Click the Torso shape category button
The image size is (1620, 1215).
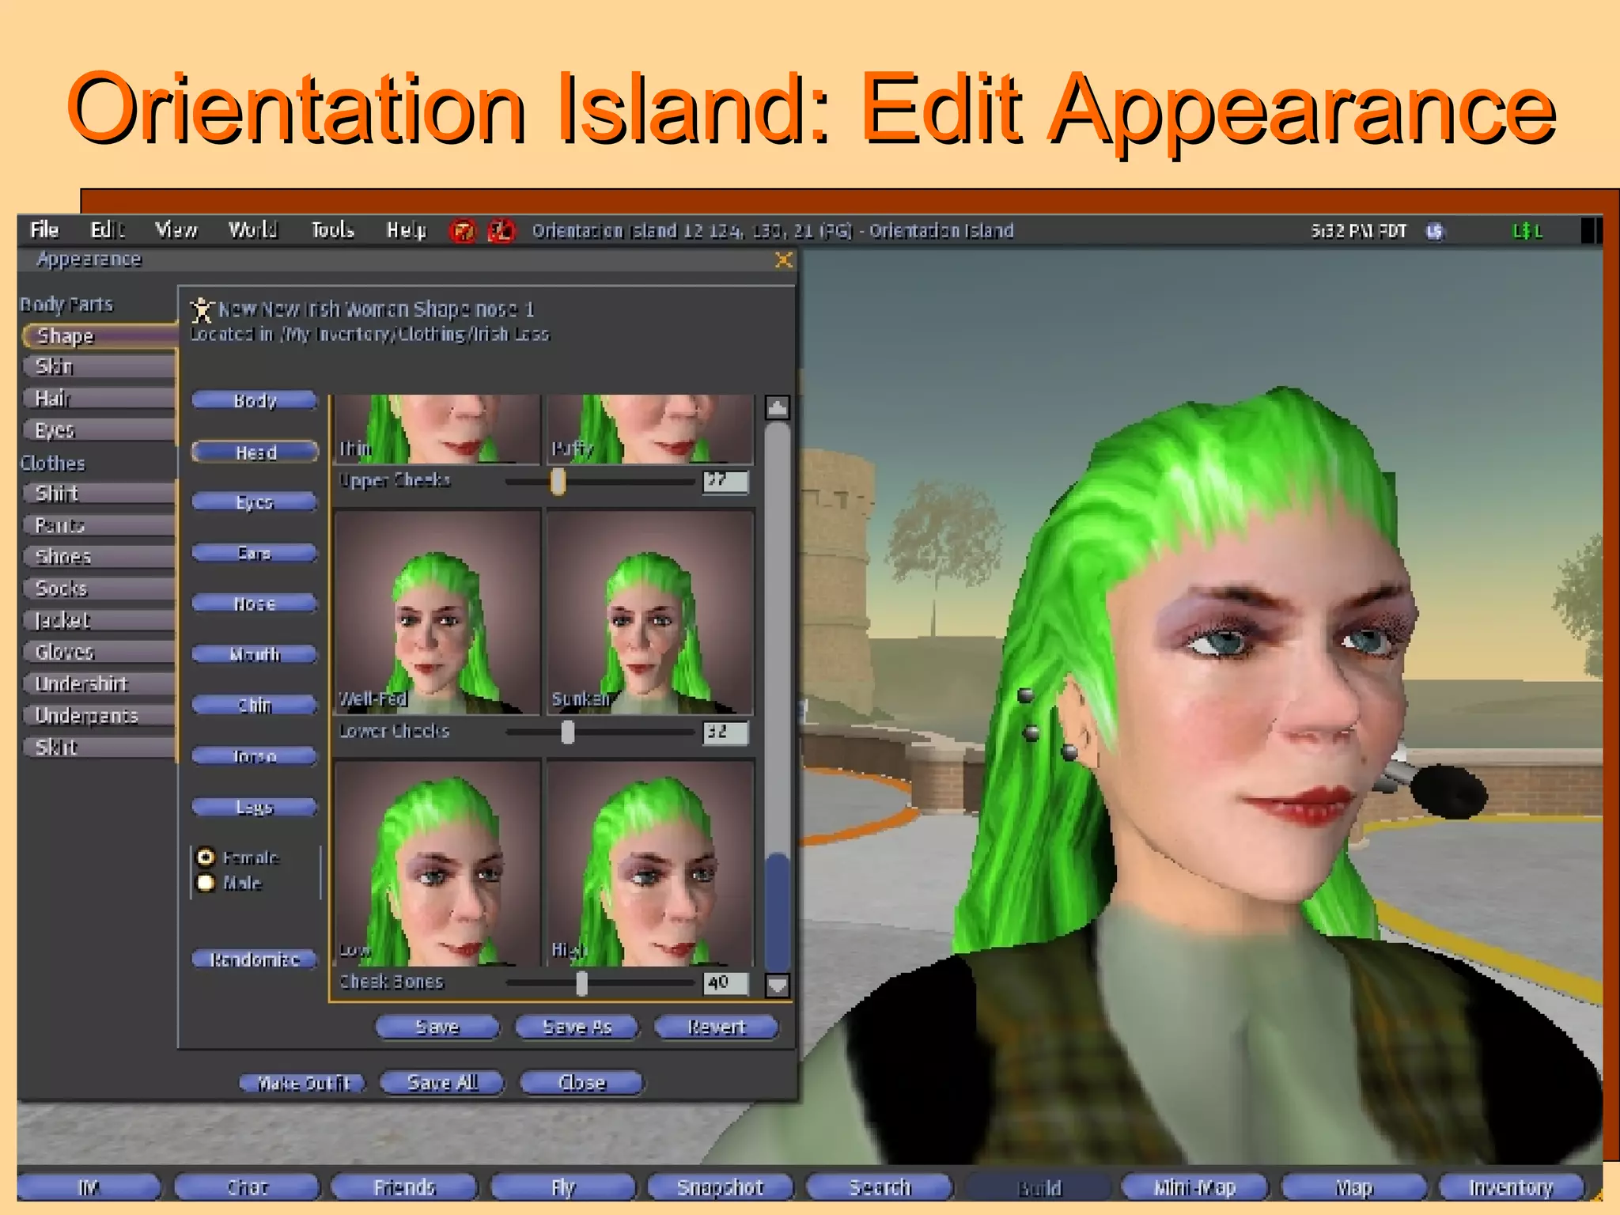[255, 756]
